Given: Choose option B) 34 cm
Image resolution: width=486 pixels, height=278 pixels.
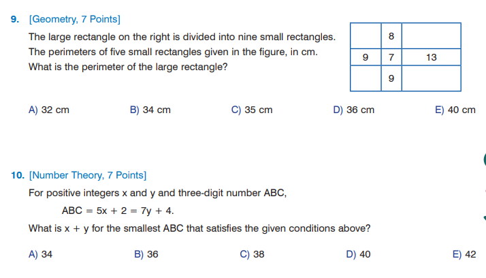Looking at the screenshot, I should coord(150,110).
